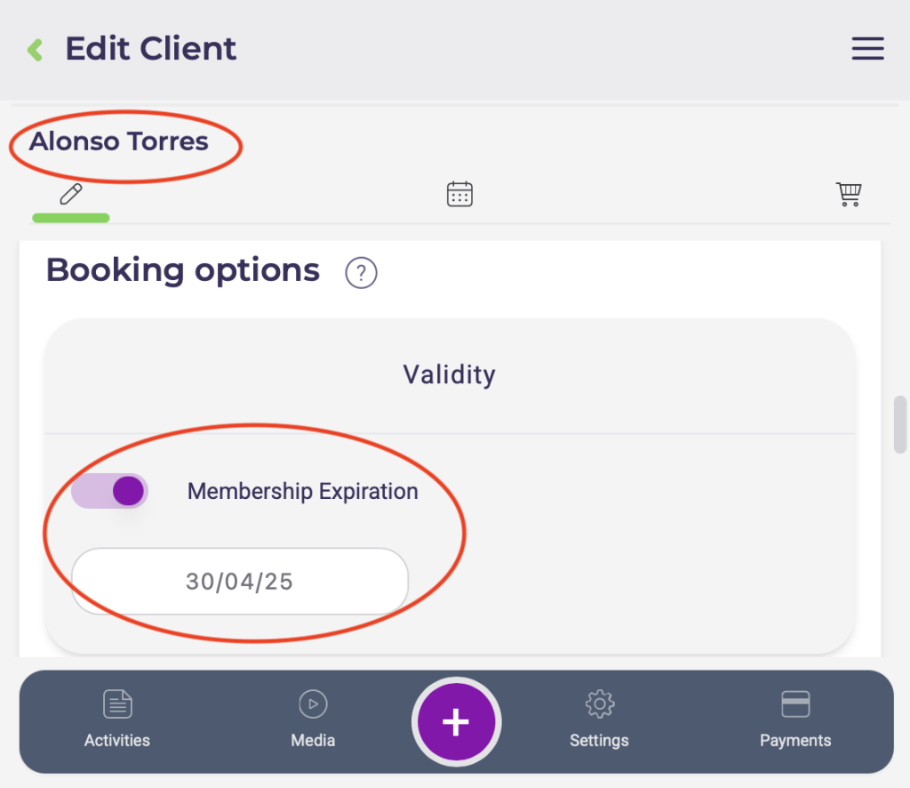Image resolution: width=910 pixels, height=788 pixels.
Task: Click the client name Alonso Torres
Action: [x=119, y=141]
